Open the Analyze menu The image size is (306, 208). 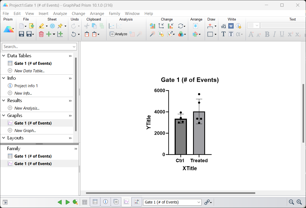tap(60, 14)
